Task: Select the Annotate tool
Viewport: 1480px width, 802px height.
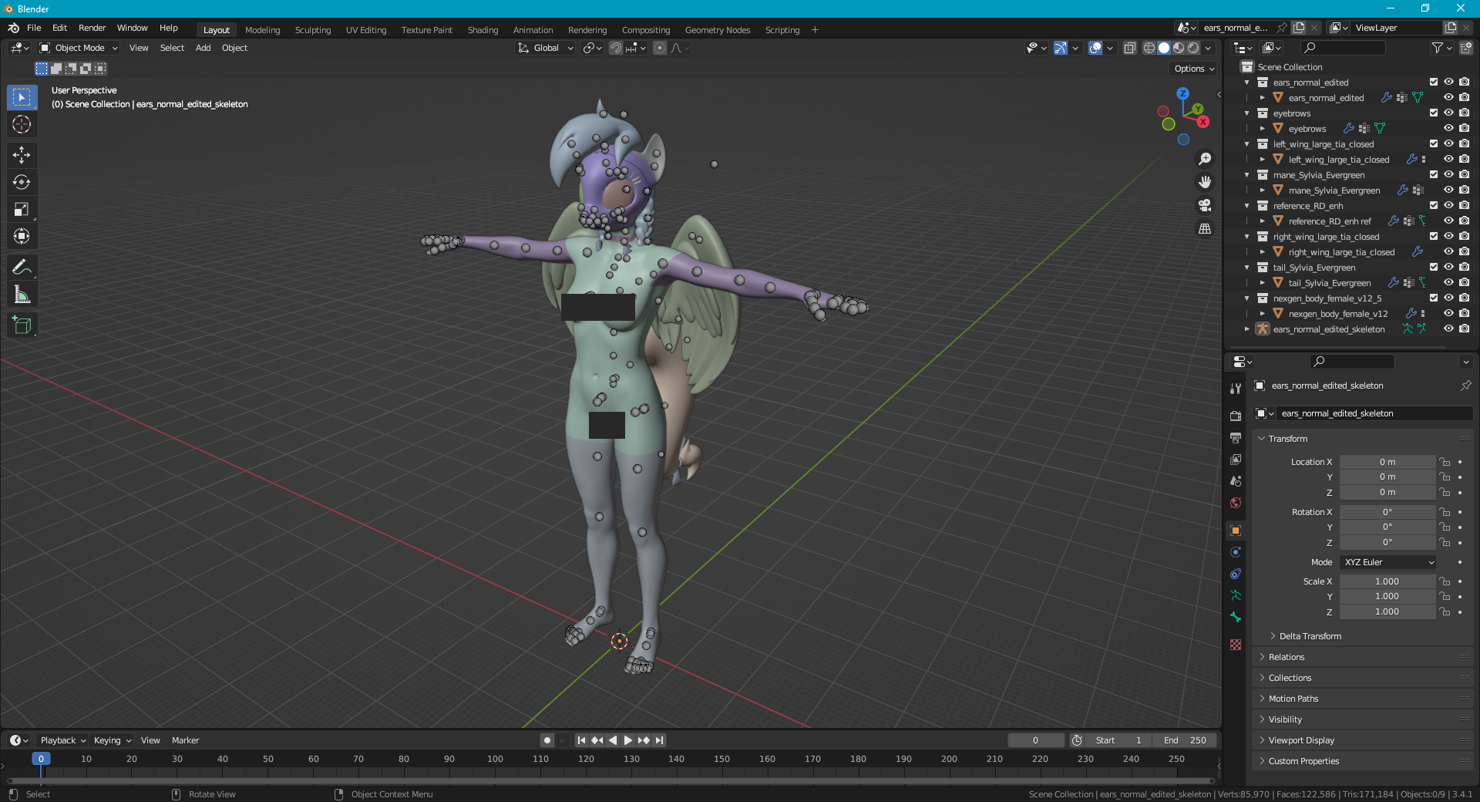Action: (22, 267)
